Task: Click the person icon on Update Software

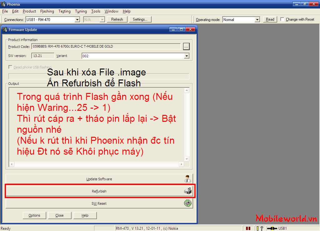Action: (x=187, y=179)
